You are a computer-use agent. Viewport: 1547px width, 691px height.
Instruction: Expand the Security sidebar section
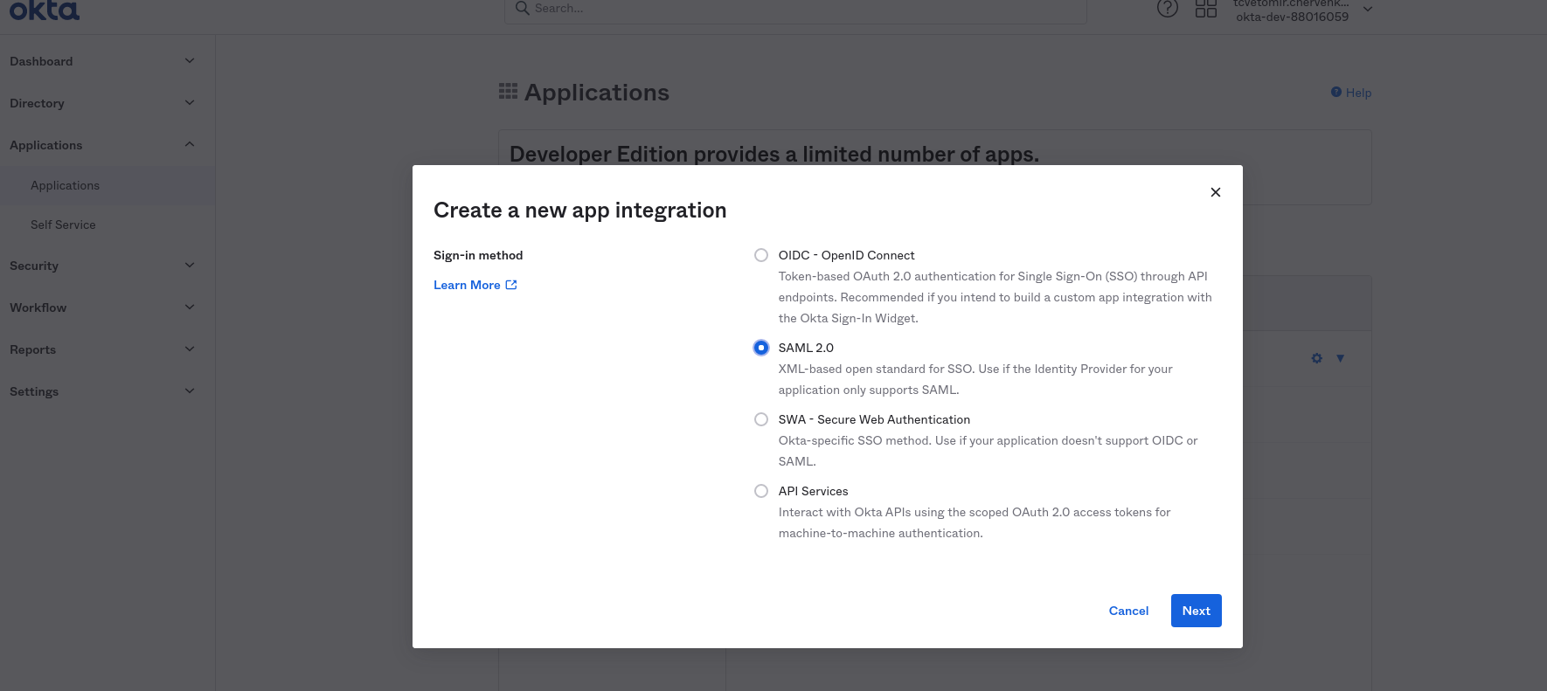[190, 266]
